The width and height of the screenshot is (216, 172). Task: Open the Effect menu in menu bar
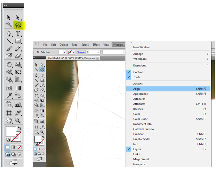click(x=96, y=45)
